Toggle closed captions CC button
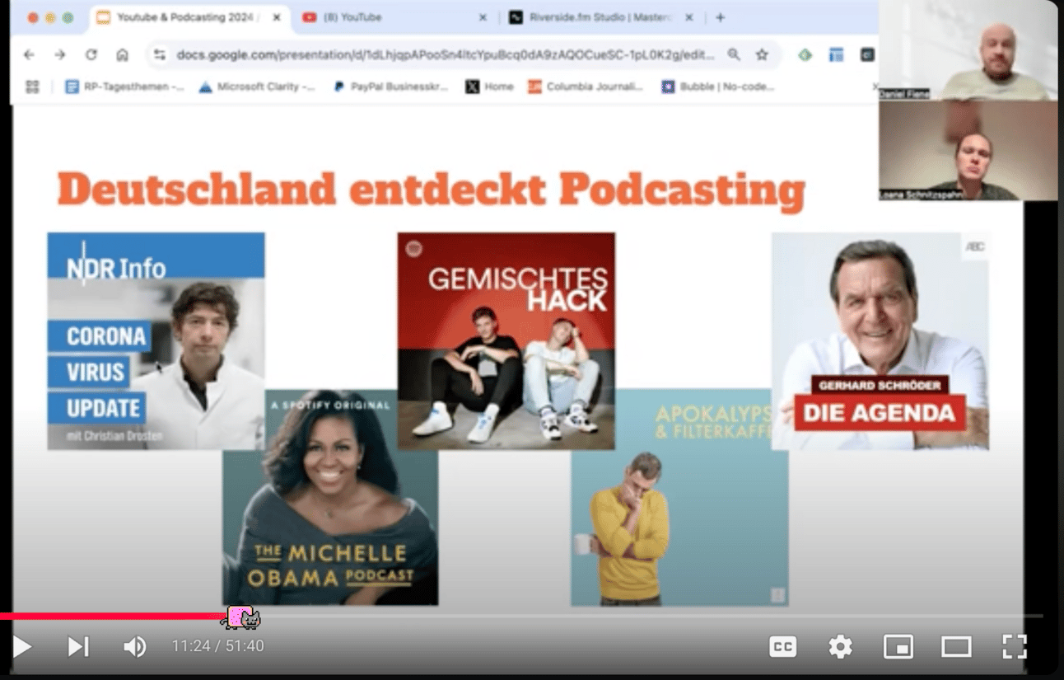The image size is (1064, 680). click(x=782, y=647)
